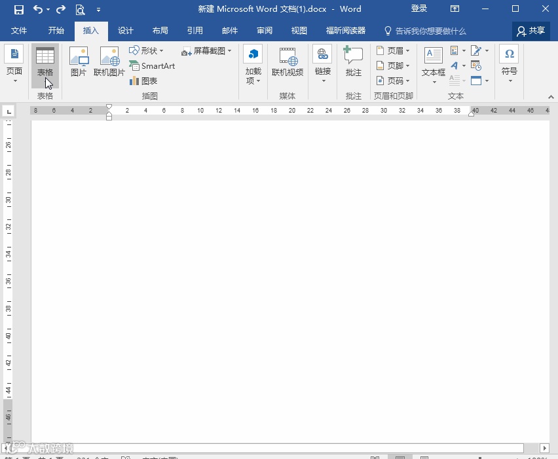Click the 表格 (Table) button
Screen dimensions: 558x459
tap(45, 66)
